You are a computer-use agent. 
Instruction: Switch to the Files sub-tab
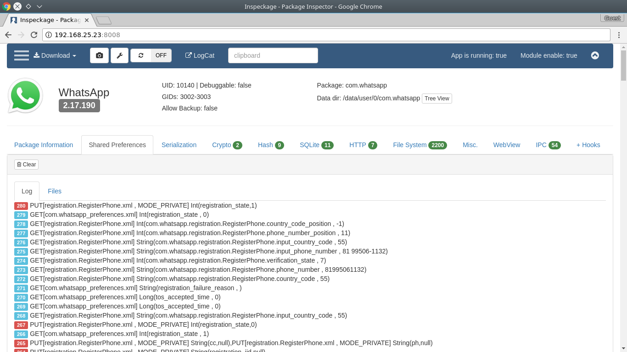click(55, 191)
